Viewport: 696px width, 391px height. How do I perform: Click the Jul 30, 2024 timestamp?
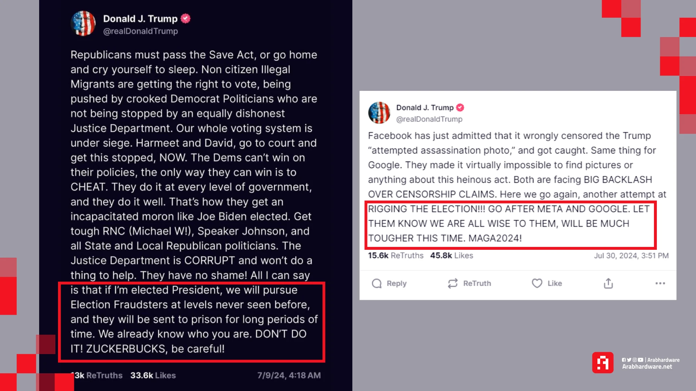631,256
